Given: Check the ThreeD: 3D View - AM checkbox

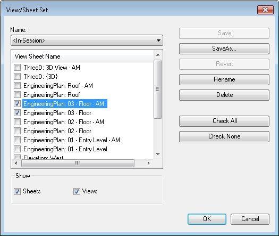Looking at the screenshot, I should [x=17, y=68].
